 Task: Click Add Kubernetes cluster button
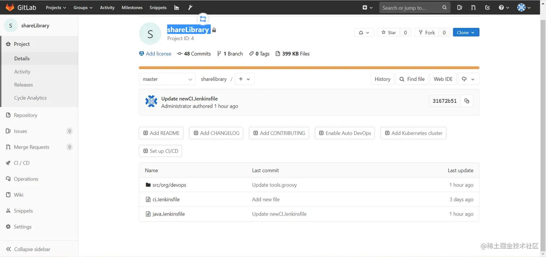(x=413, y=133)
